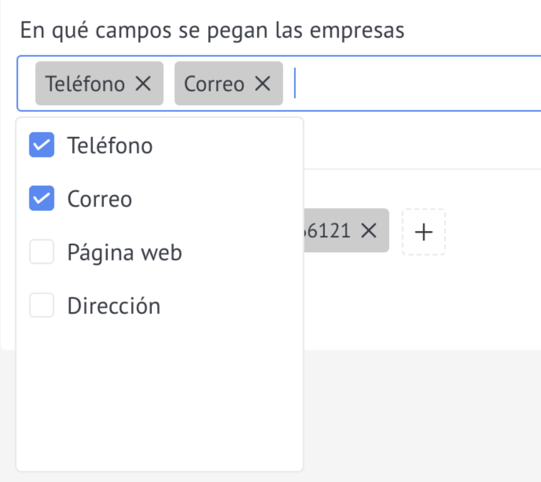
Task: Choose Dirección option text from the list
Action: pos(114,305)
